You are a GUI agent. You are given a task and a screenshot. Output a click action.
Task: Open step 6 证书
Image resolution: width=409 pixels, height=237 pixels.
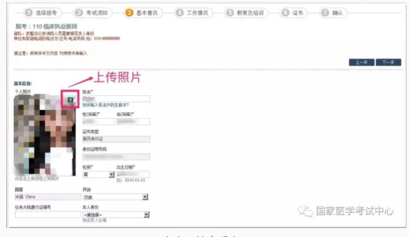tap(294, 13)
